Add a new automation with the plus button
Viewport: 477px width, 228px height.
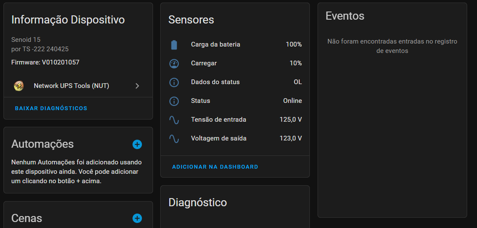[x=137, y=144]
